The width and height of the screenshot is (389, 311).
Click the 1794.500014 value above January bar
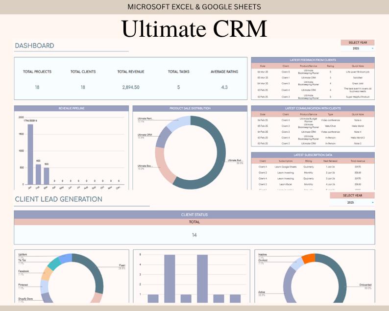[30, 121]
